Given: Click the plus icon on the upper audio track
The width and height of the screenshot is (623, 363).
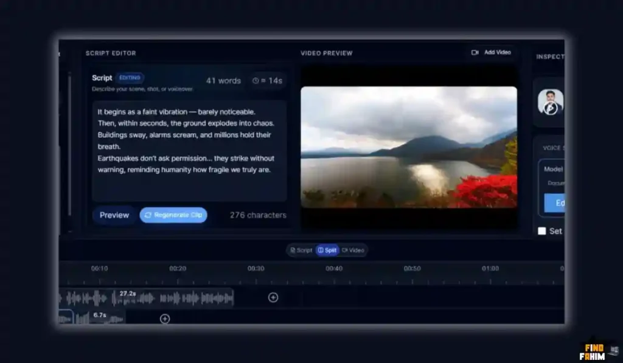Looking at the screenshot, I should pyautogui.click(x=273, y=297).
